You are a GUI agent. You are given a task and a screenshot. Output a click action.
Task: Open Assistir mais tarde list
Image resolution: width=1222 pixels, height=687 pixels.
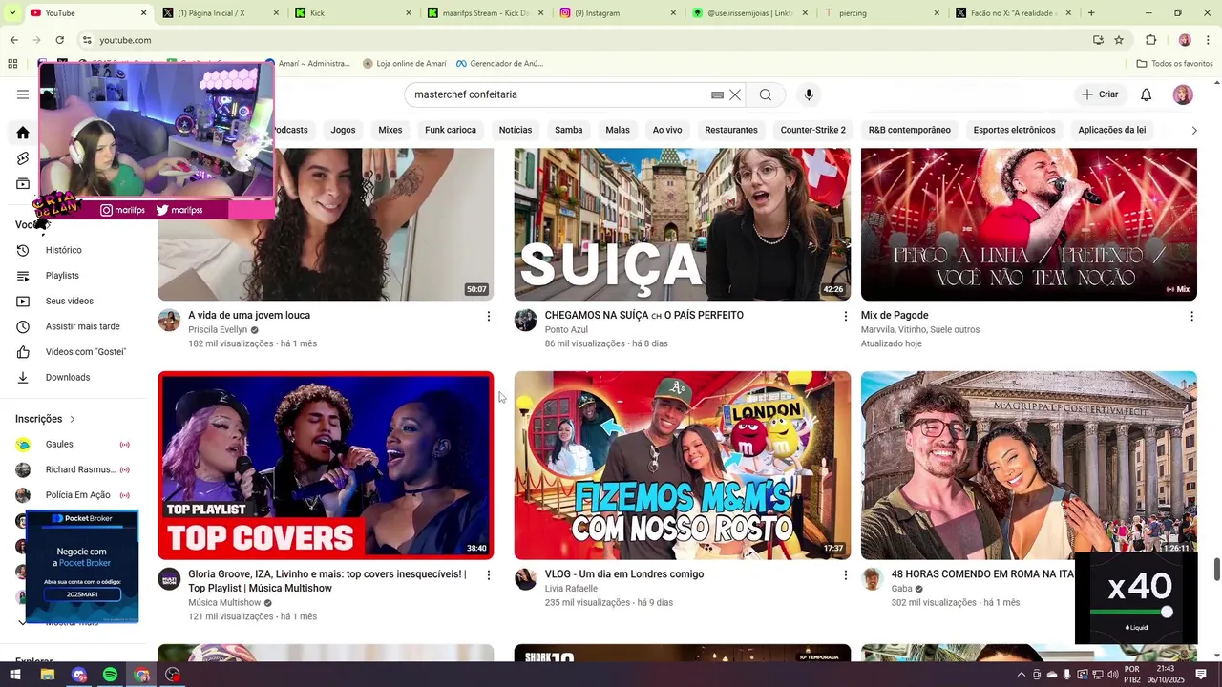click(82, 326)
